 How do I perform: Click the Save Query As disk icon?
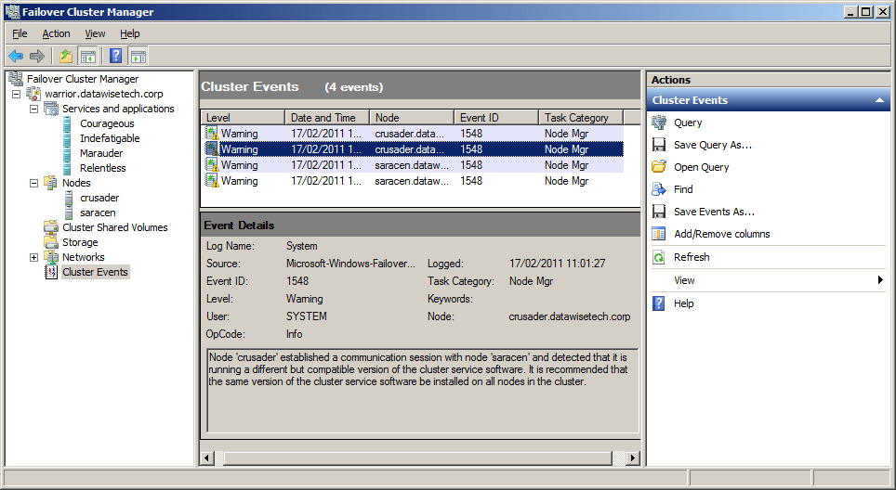coord(659,145)
